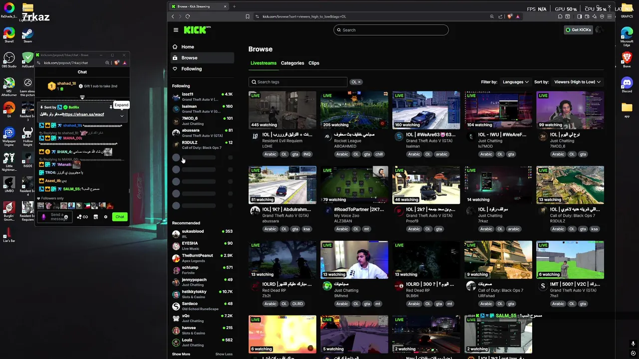Open Steam desktop shortcut
Screen dimensions: 639x359
tap(27, 36)
